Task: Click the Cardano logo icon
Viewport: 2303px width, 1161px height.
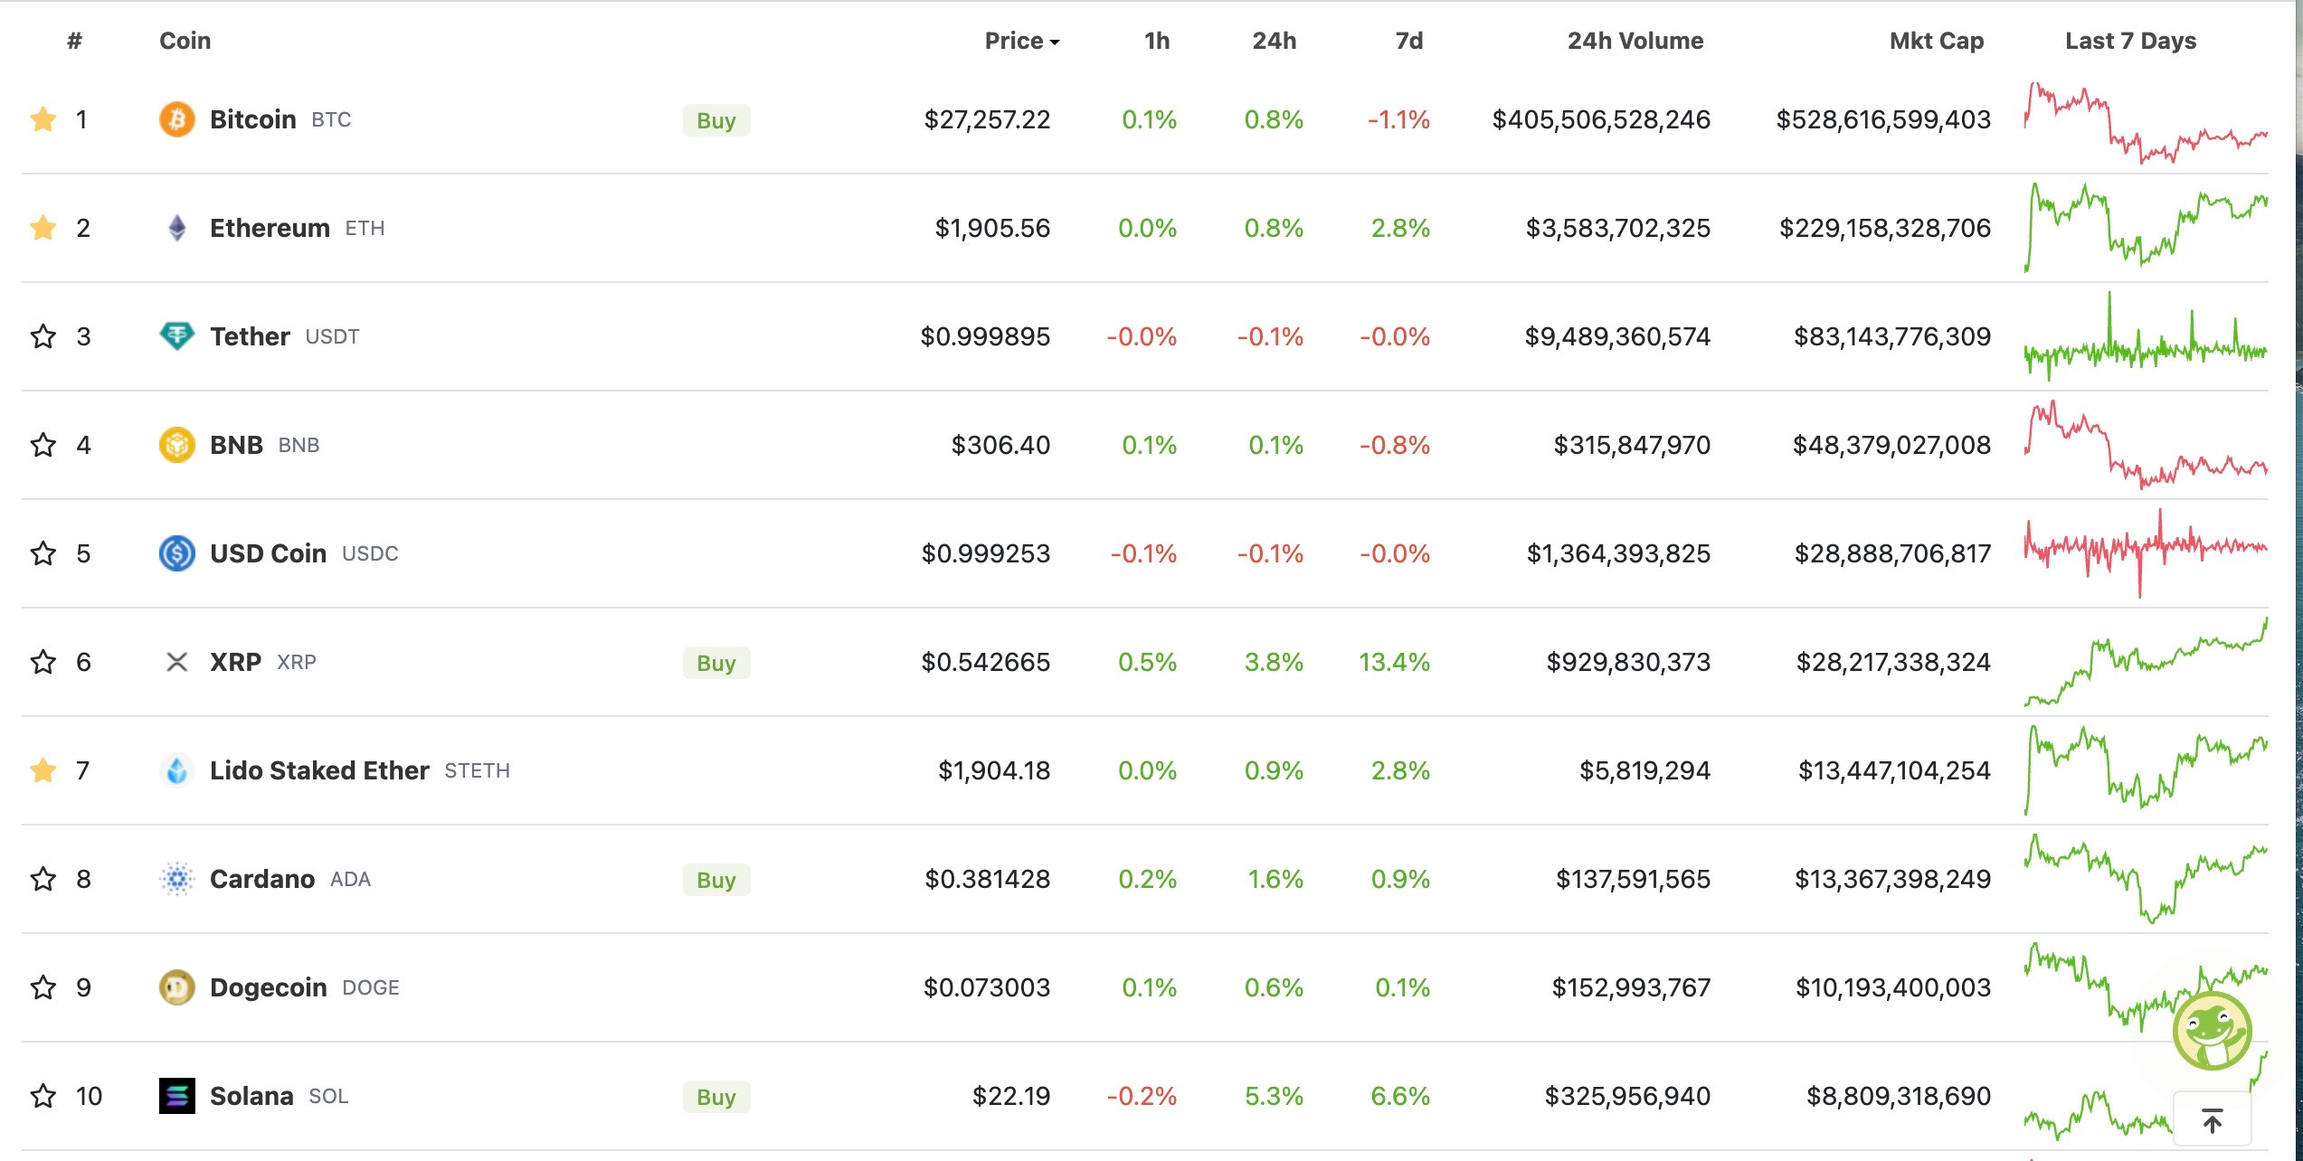Action: tap(177, 879)
